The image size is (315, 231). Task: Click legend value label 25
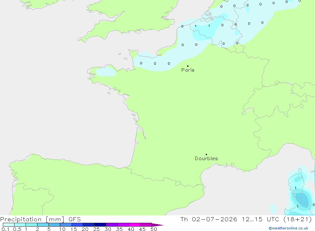click(x=96, y=229)
